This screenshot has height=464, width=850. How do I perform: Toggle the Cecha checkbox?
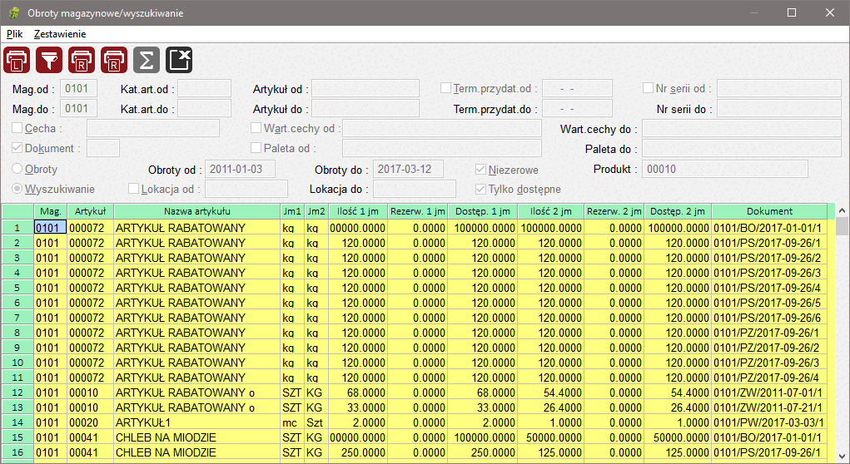tap(17, 128)
